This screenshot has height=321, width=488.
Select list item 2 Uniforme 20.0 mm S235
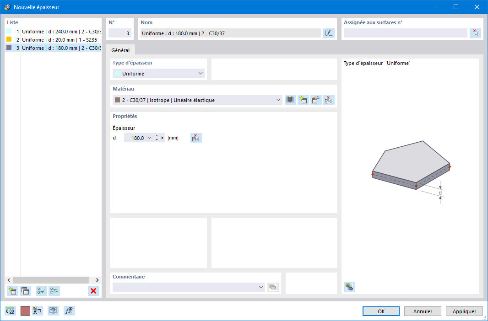point(53,40)
